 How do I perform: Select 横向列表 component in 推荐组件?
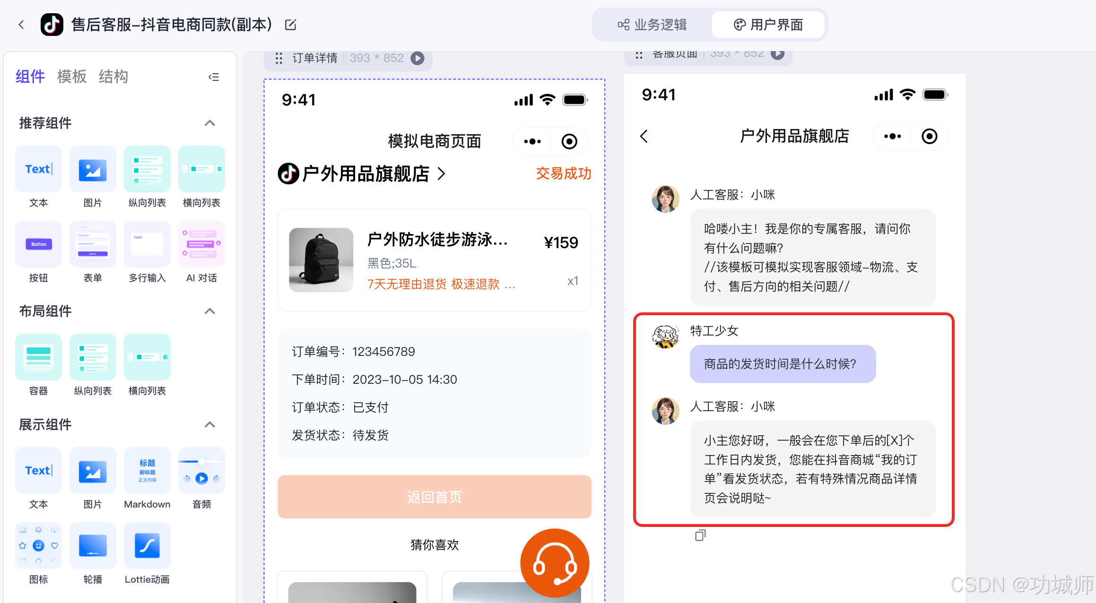(x=201, y=177)
